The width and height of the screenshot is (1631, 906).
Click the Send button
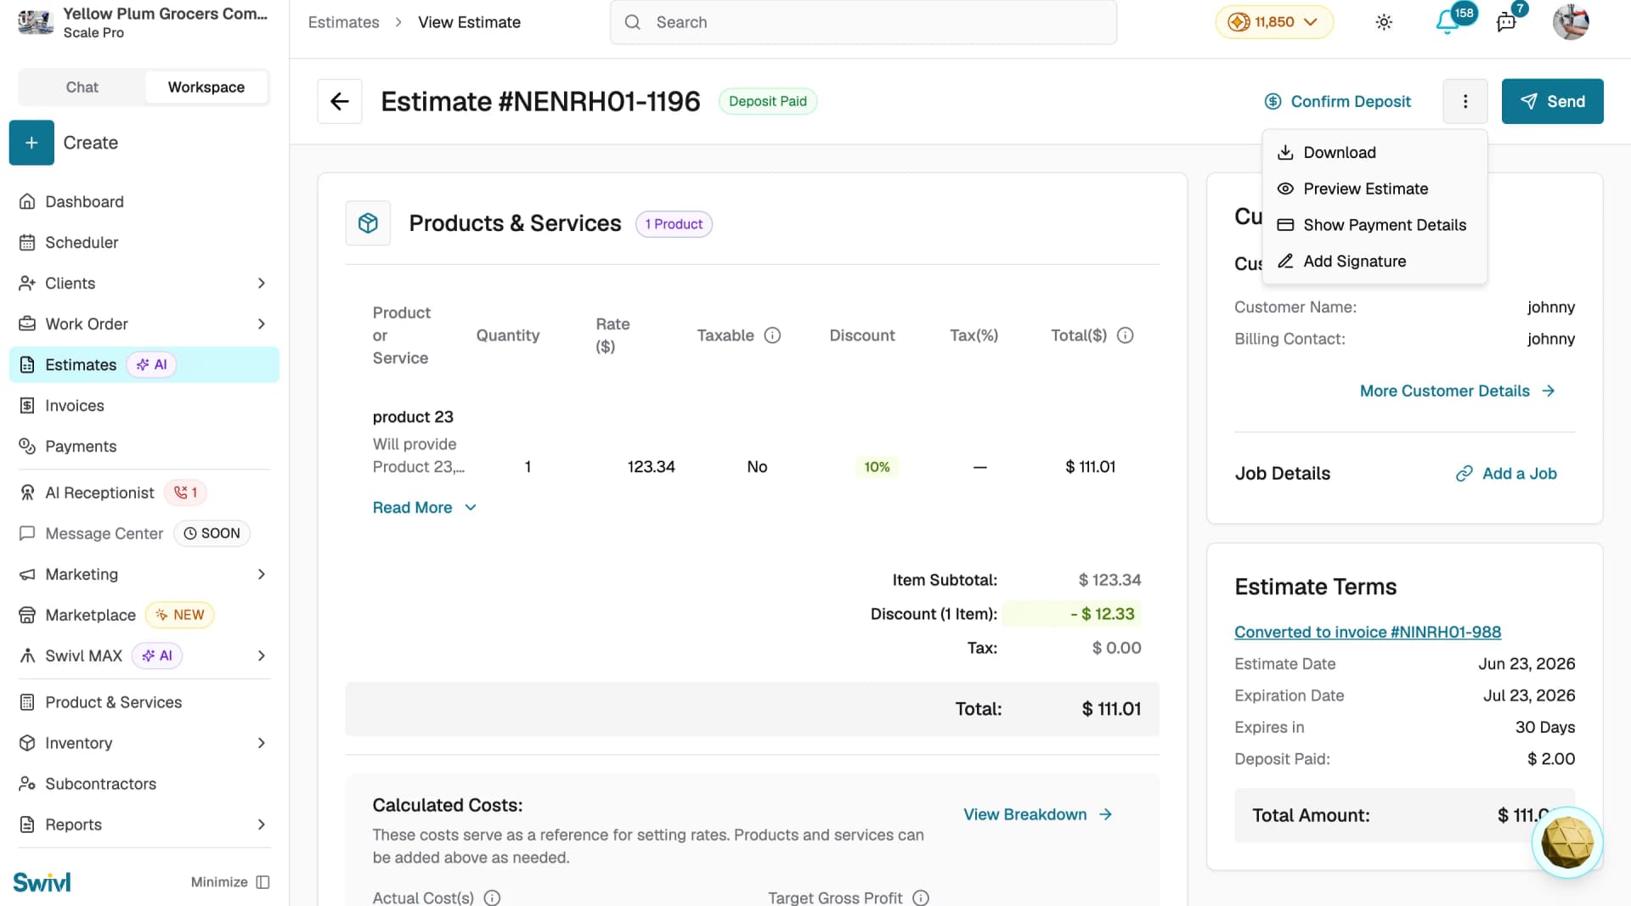1552,101
